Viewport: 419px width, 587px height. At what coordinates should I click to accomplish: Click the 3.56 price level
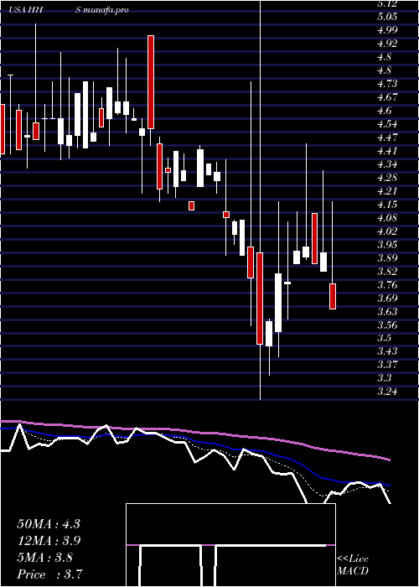coord(387,325)
